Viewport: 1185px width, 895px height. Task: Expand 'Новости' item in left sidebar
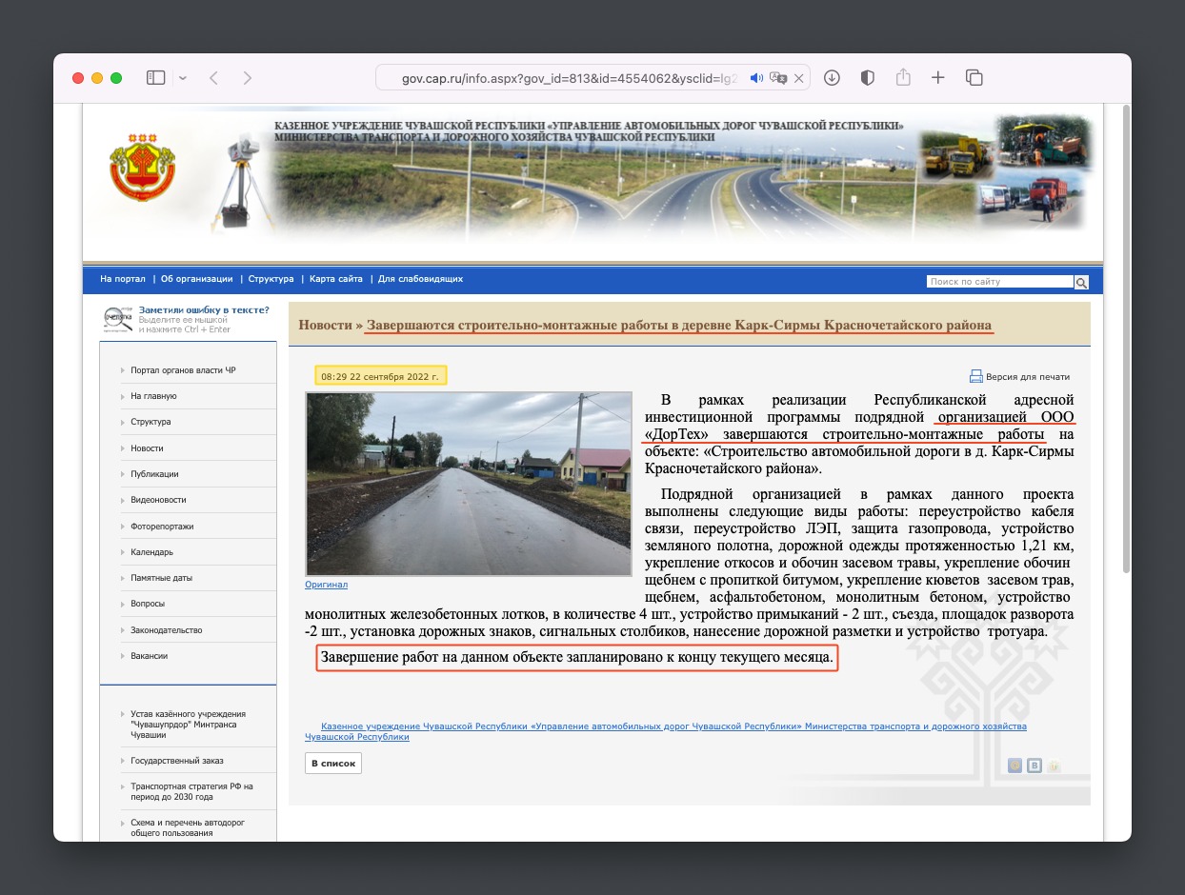click(x=148, y=447)
